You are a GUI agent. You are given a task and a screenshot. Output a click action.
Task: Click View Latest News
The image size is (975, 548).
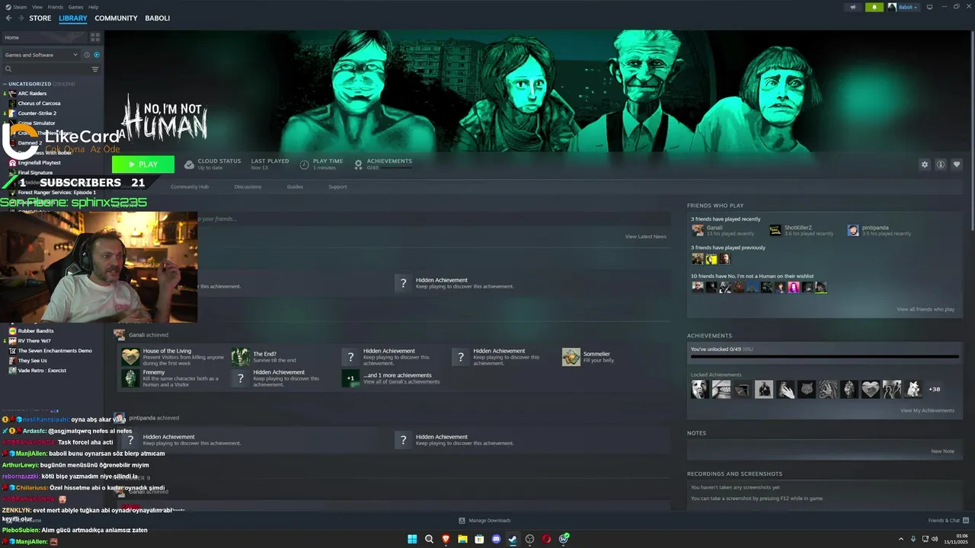click(x=646, y=237)
